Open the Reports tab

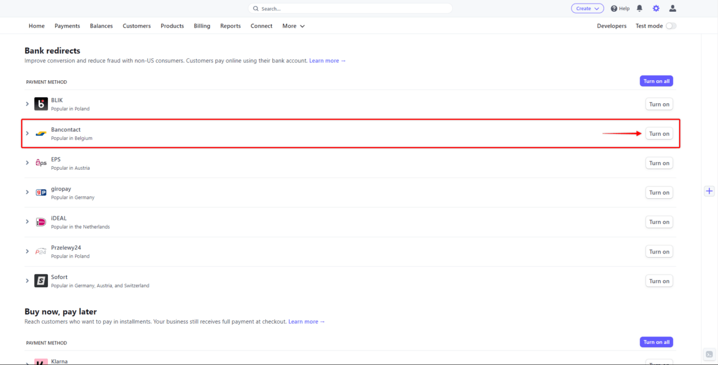(230, 26)
